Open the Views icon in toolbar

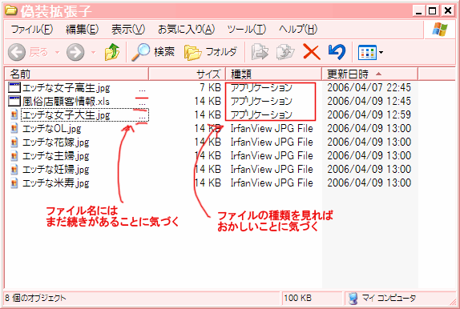367,53
